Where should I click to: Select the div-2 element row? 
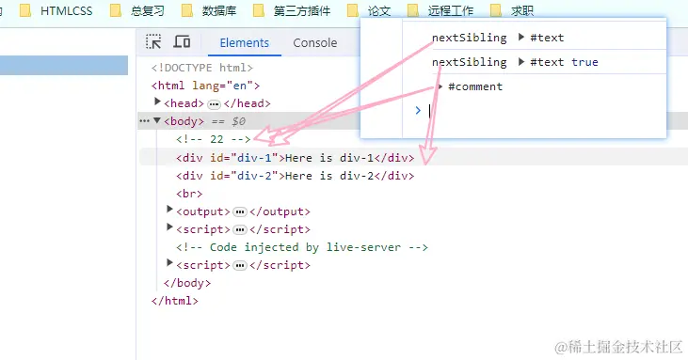pyautogui.click(x=295, y=176)
